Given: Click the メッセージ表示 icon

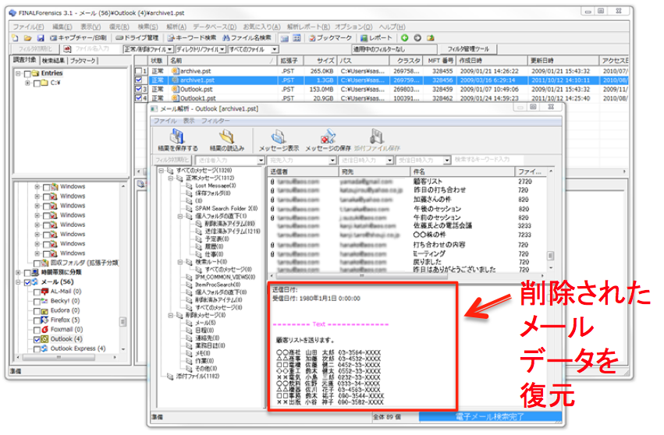Looking at the screenshot, I should [x=279, y=140].
